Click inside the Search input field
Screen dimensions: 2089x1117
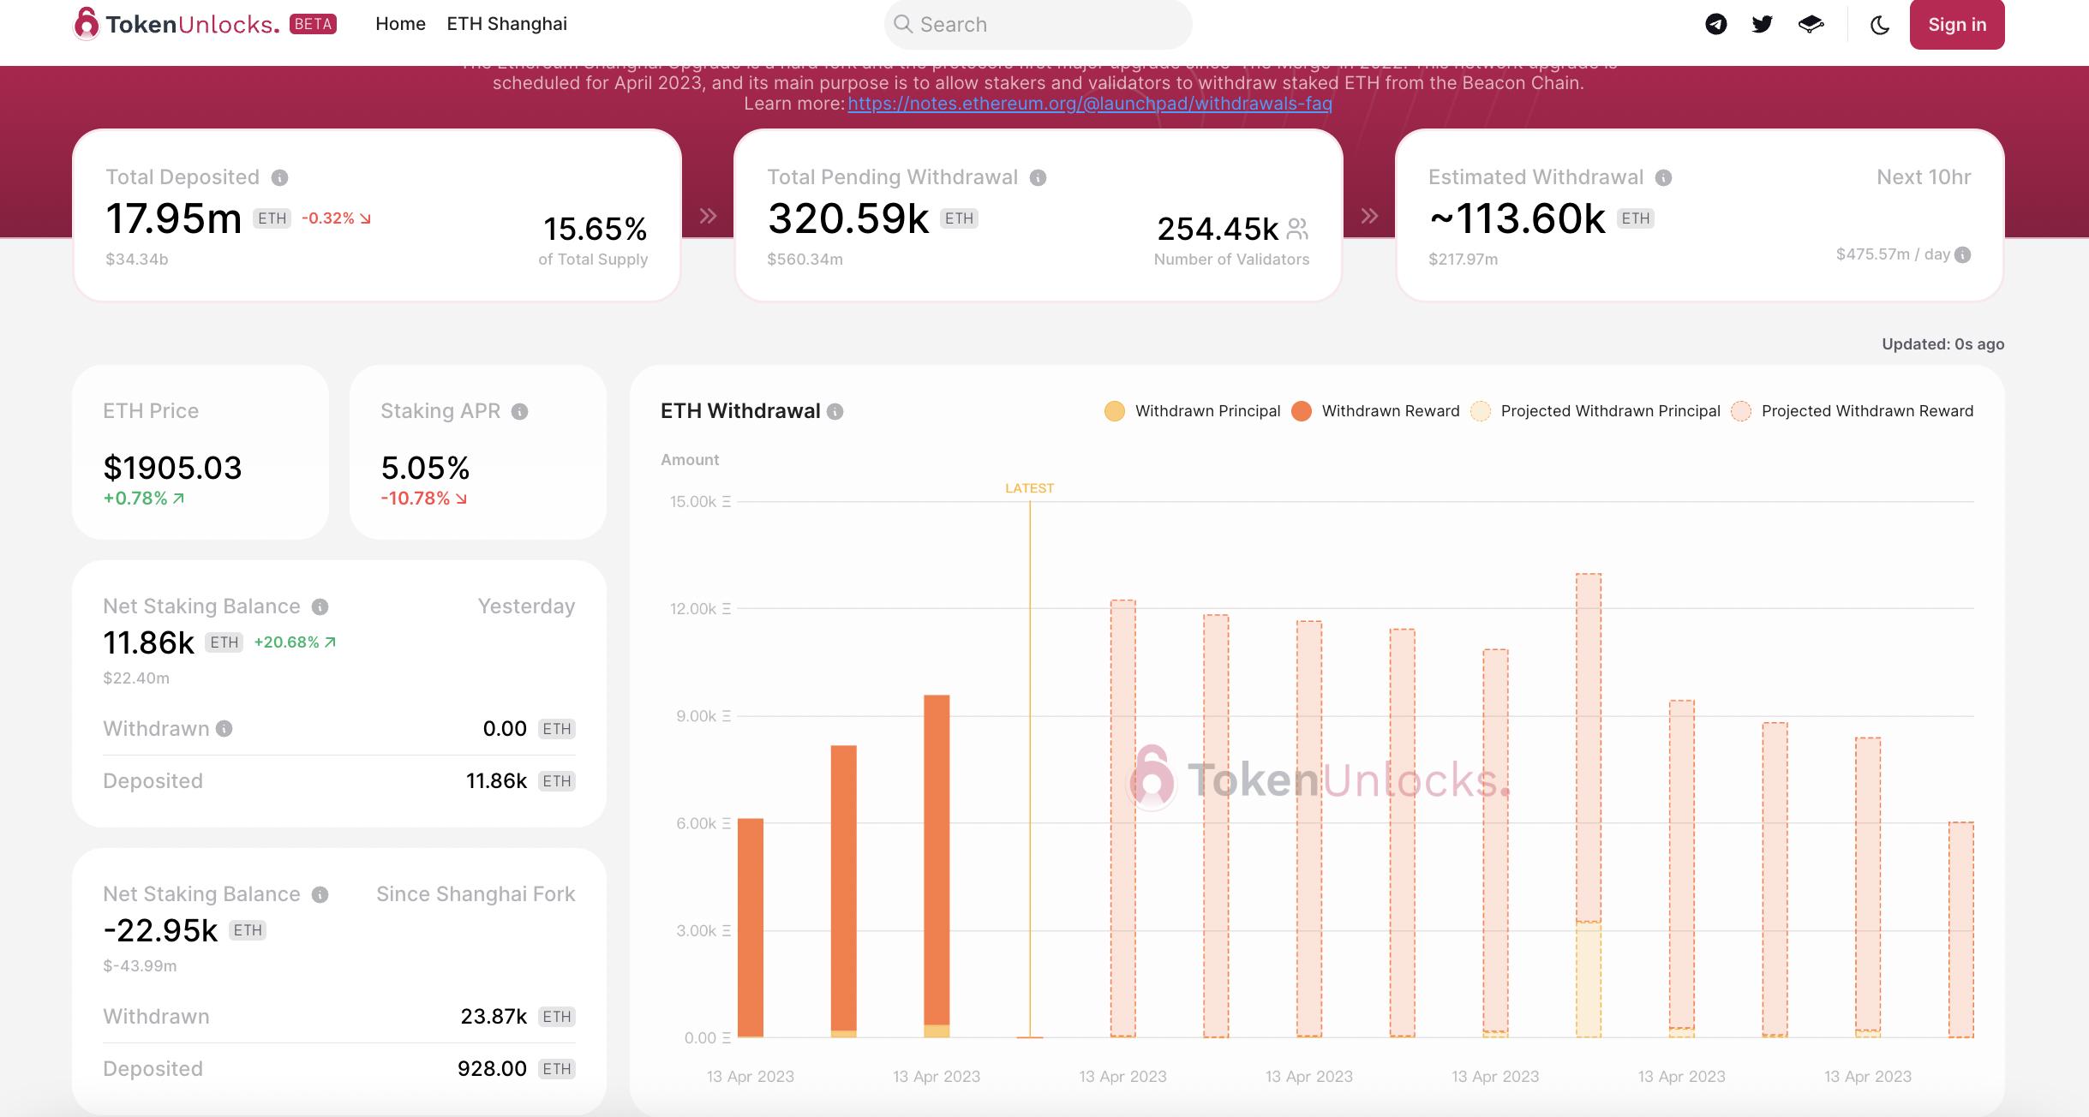click(1028, 24)
